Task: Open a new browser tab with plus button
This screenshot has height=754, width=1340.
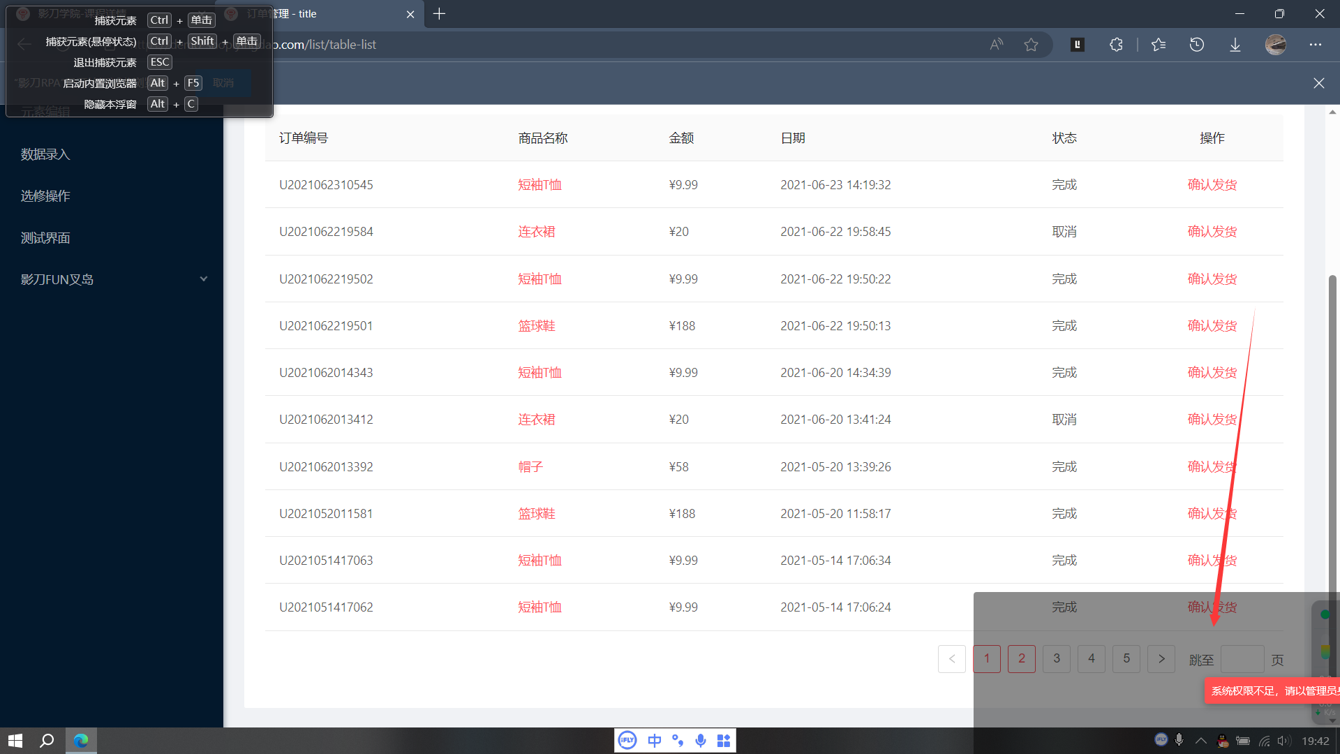Action: 439,14
